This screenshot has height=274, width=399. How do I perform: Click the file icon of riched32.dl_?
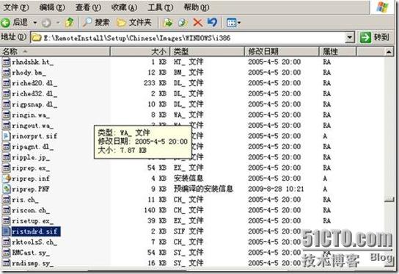6,94
